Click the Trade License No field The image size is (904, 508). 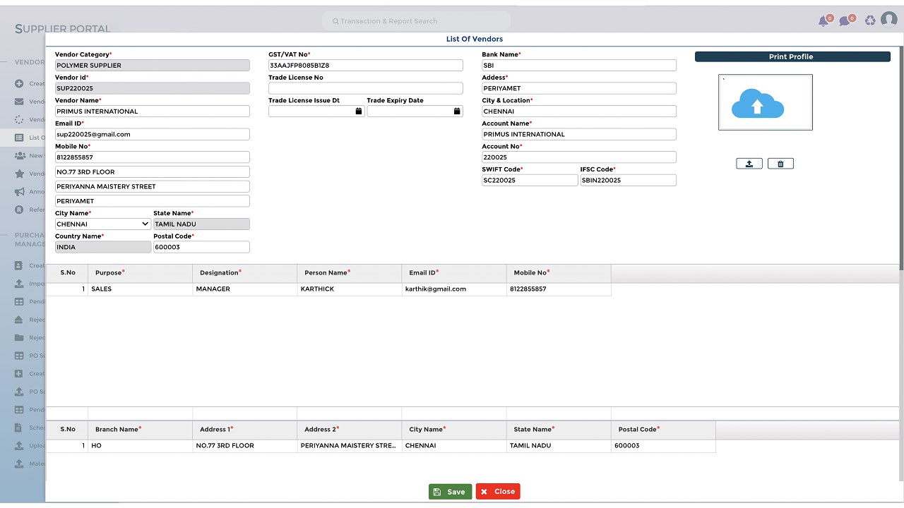pos(366,88)
